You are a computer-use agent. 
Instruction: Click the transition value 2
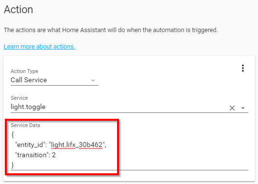[54, 155]
